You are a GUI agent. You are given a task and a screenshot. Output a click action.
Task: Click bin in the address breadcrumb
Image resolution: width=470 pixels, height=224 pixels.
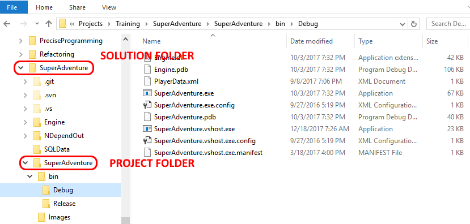coord(280,24)
